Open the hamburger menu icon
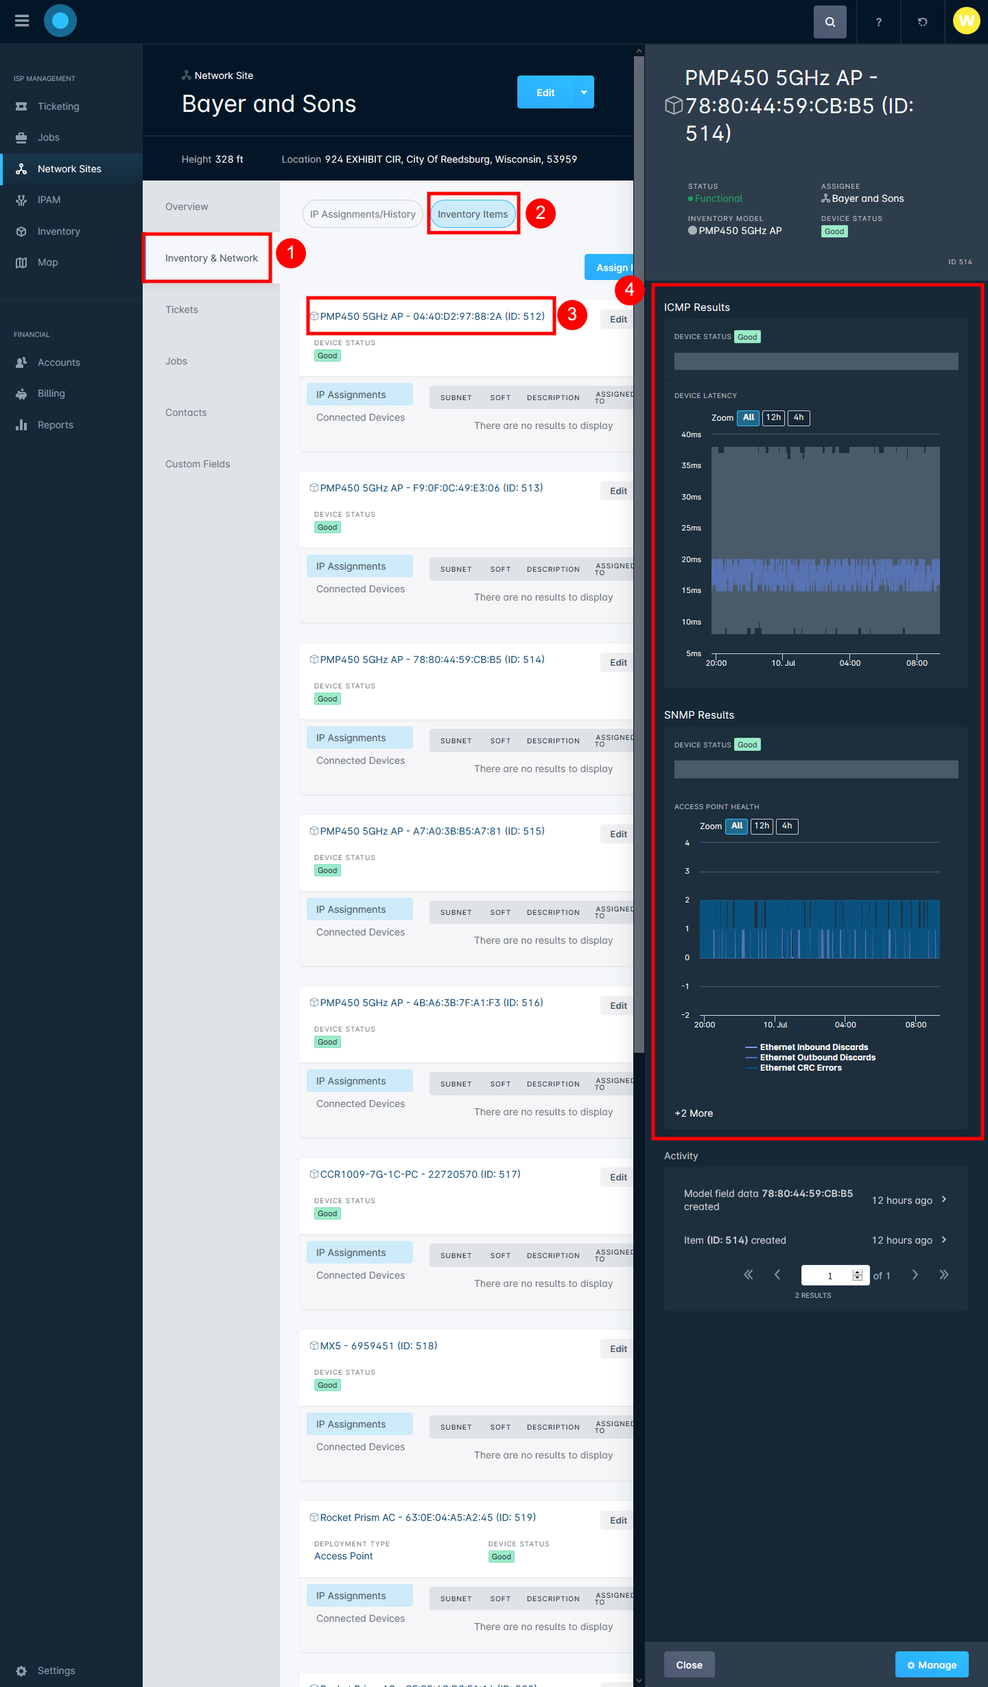The height and width of the screenshot is (1687, 988). (x=22, y=21)
